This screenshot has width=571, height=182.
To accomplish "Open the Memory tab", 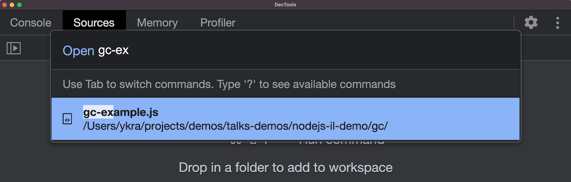I will coord(157,23).
